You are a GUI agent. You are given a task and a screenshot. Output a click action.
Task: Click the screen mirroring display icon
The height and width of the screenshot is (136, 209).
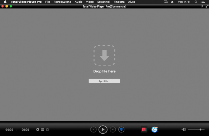point(166,2)
